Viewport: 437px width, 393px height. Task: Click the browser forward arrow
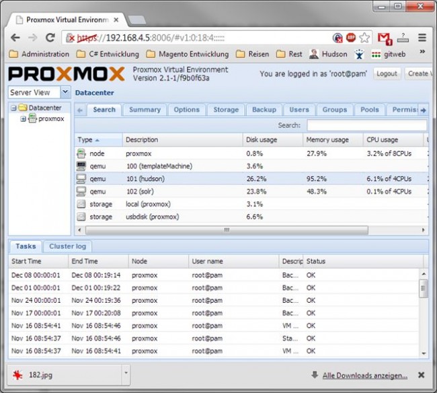(33, 38)
